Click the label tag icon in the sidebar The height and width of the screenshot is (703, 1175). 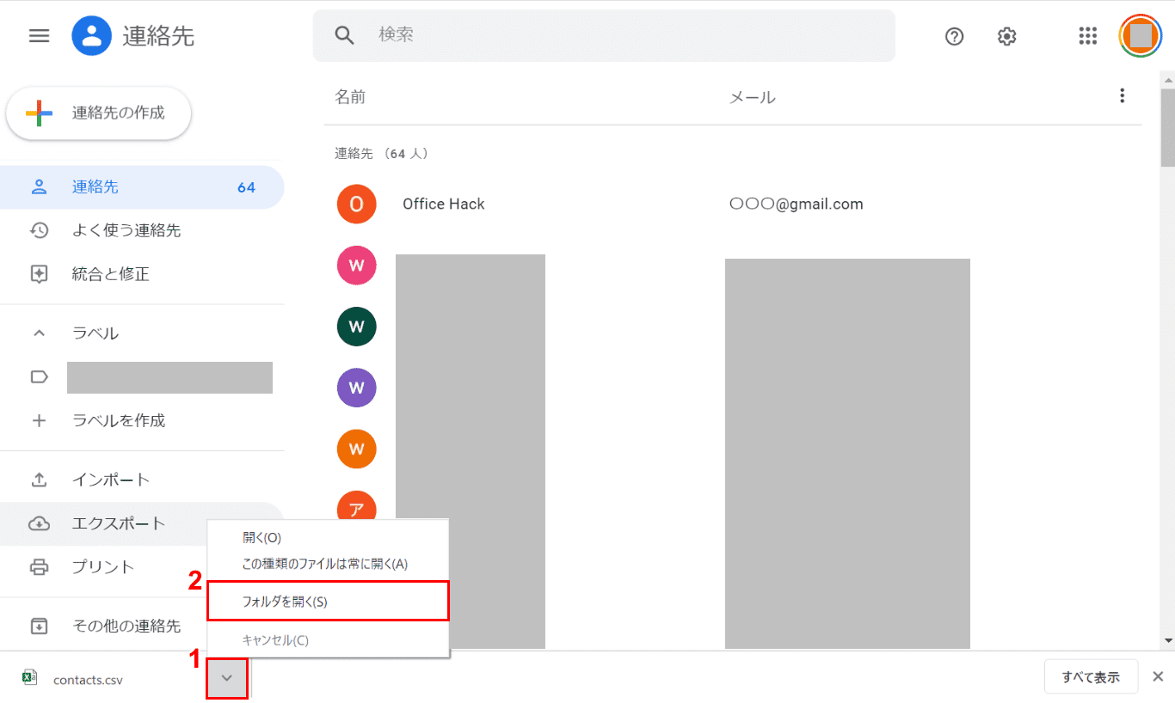click(39, 376)
